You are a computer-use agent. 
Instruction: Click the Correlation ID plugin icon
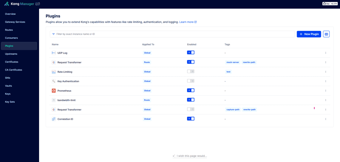point(54,119)
